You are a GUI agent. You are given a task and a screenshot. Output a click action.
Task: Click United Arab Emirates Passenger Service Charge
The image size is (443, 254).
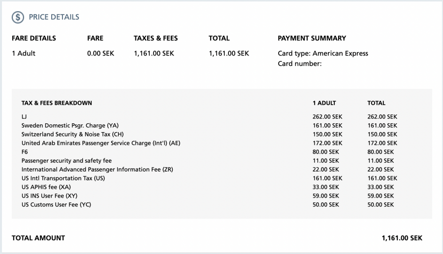(x=101, y=143)
